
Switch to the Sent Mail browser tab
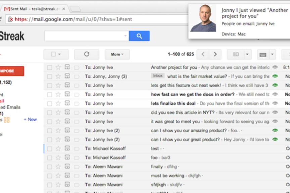[35, 9]
